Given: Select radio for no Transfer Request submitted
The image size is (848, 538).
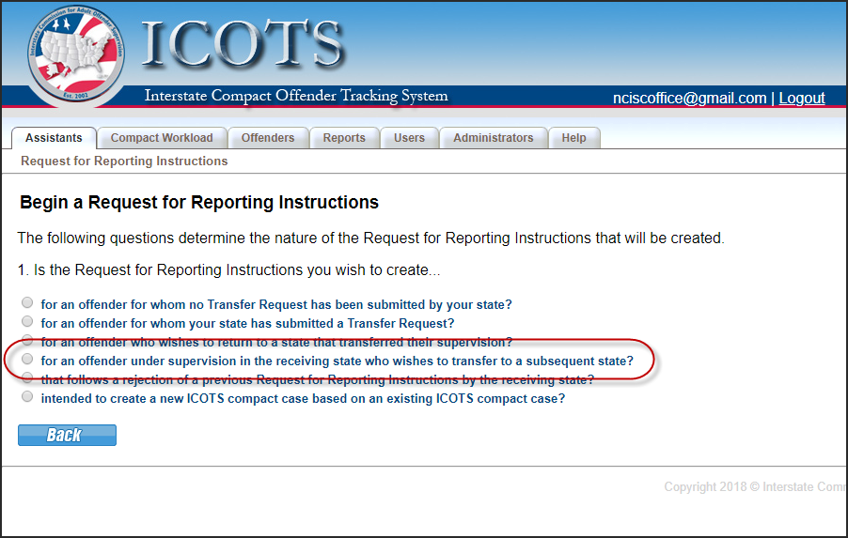Looking at the screenshot, I should tap(27, 303).
